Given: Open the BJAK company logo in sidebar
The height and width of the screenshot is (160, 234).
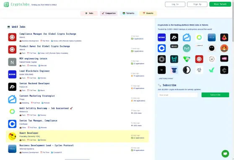Looking at the screenshot, I should 161,37.
